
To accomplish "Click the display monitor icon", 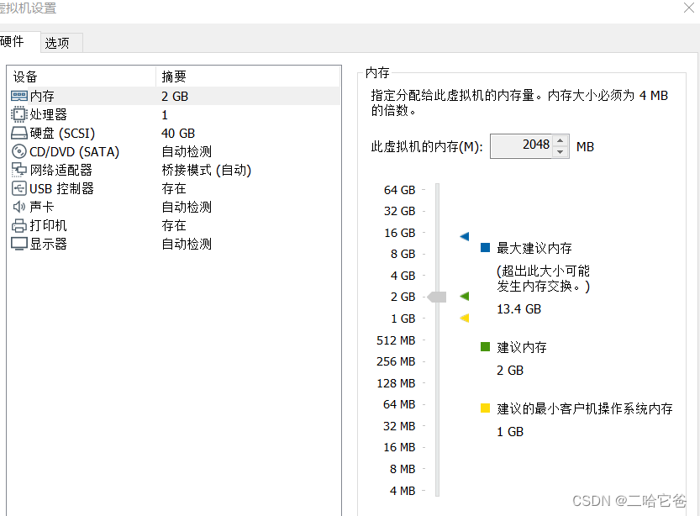I will (19, 245).
